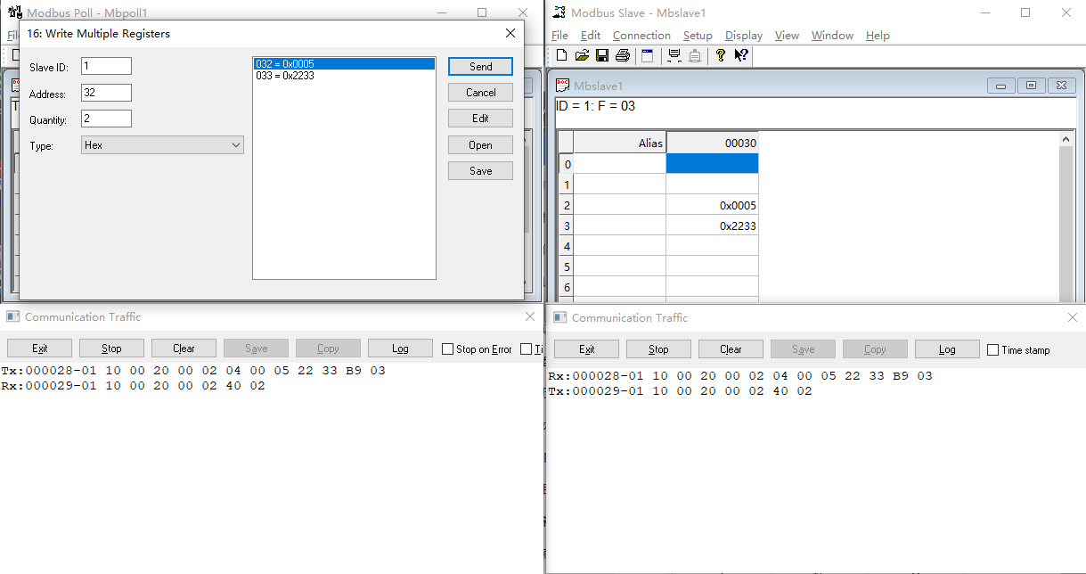Click the Address input field
Screen dimensions: 1086x574
coord(106,93)
